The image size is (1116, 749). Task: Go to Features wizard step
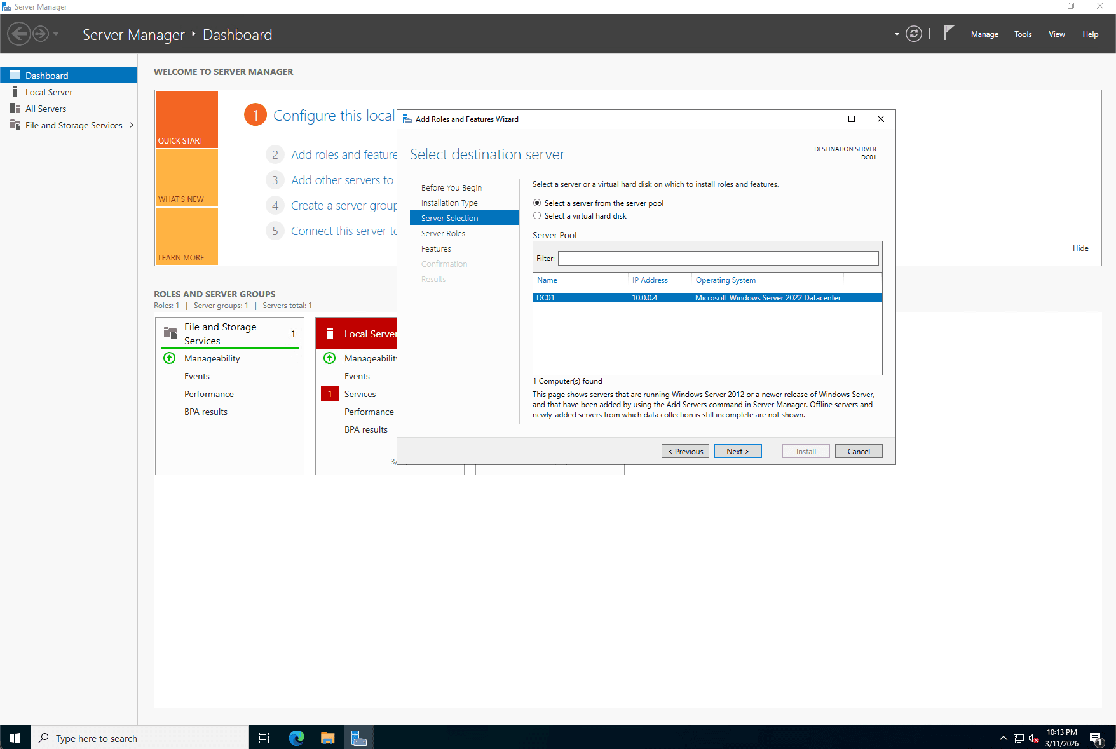436,248
